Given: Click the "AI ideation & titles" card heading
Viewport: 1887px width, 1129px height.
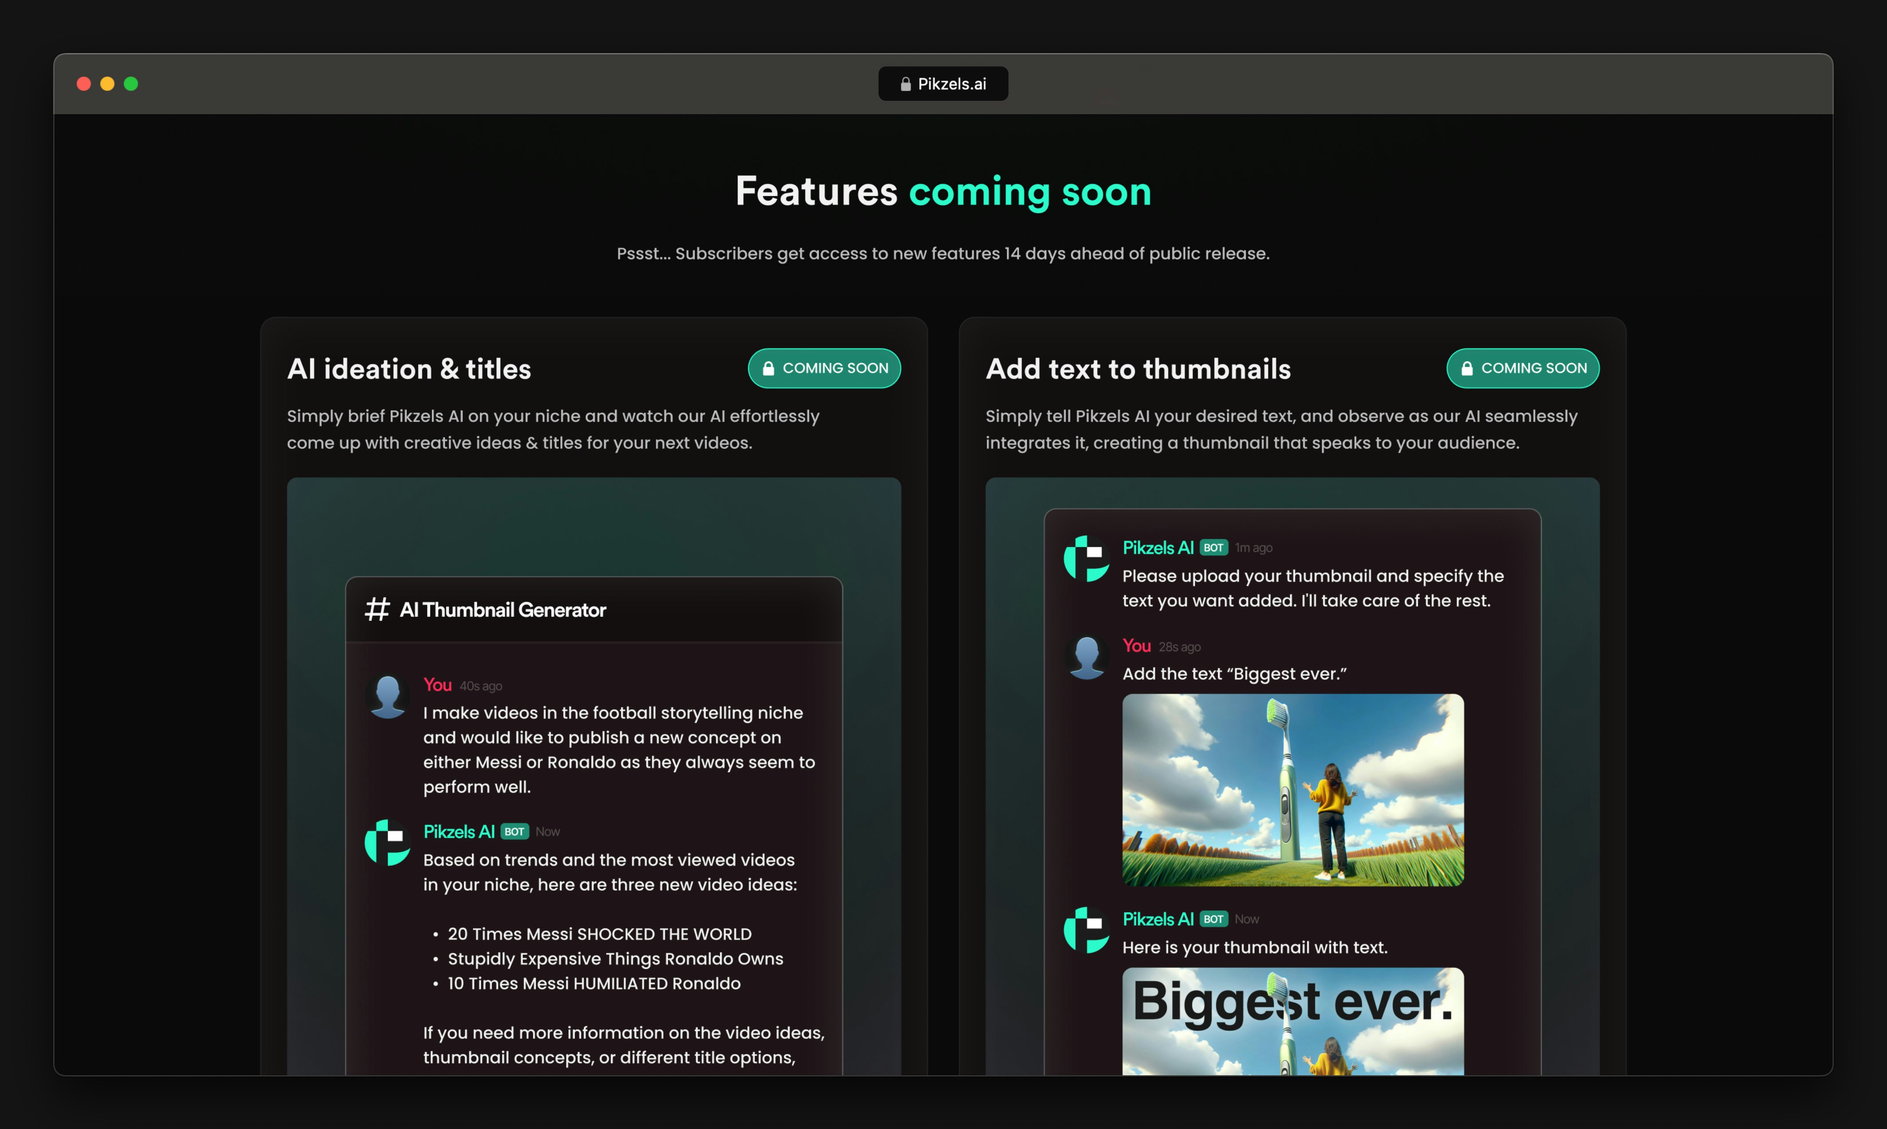Looking at the screenshot, I should 409,369.
